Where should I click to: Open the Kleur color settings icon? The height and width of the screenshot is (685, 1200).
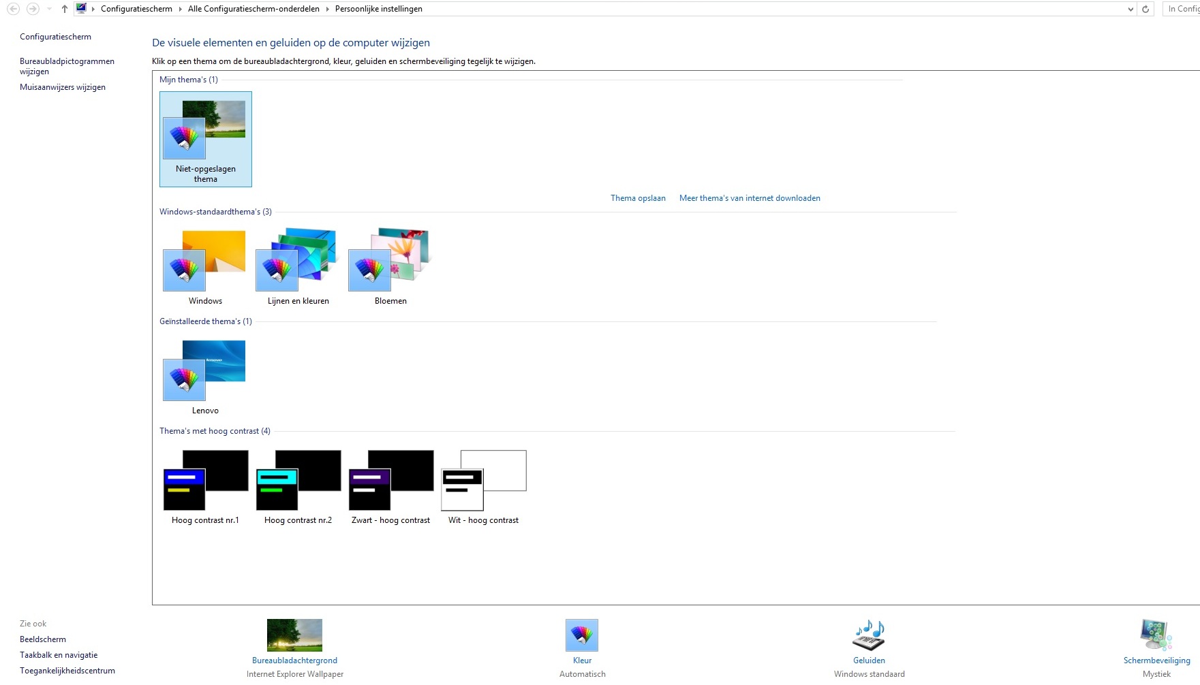[582, 635]
